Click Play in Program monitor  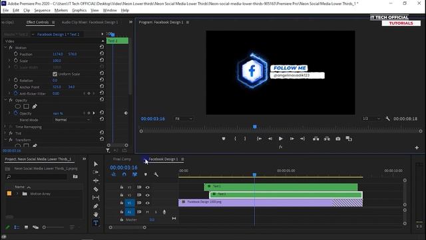tap(281, 139)
